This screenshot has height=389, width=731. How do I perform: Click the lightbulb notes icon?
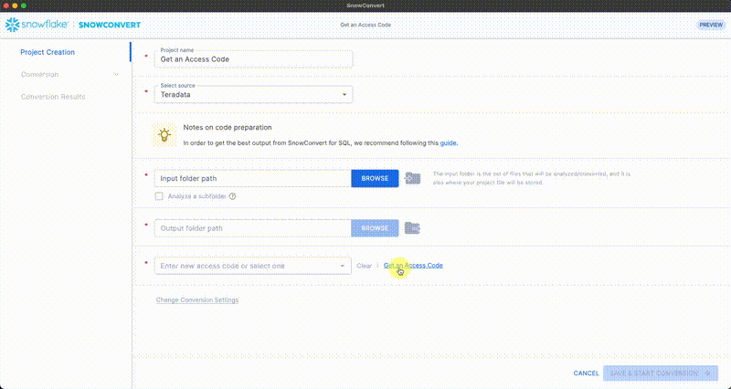coord(164,134)
